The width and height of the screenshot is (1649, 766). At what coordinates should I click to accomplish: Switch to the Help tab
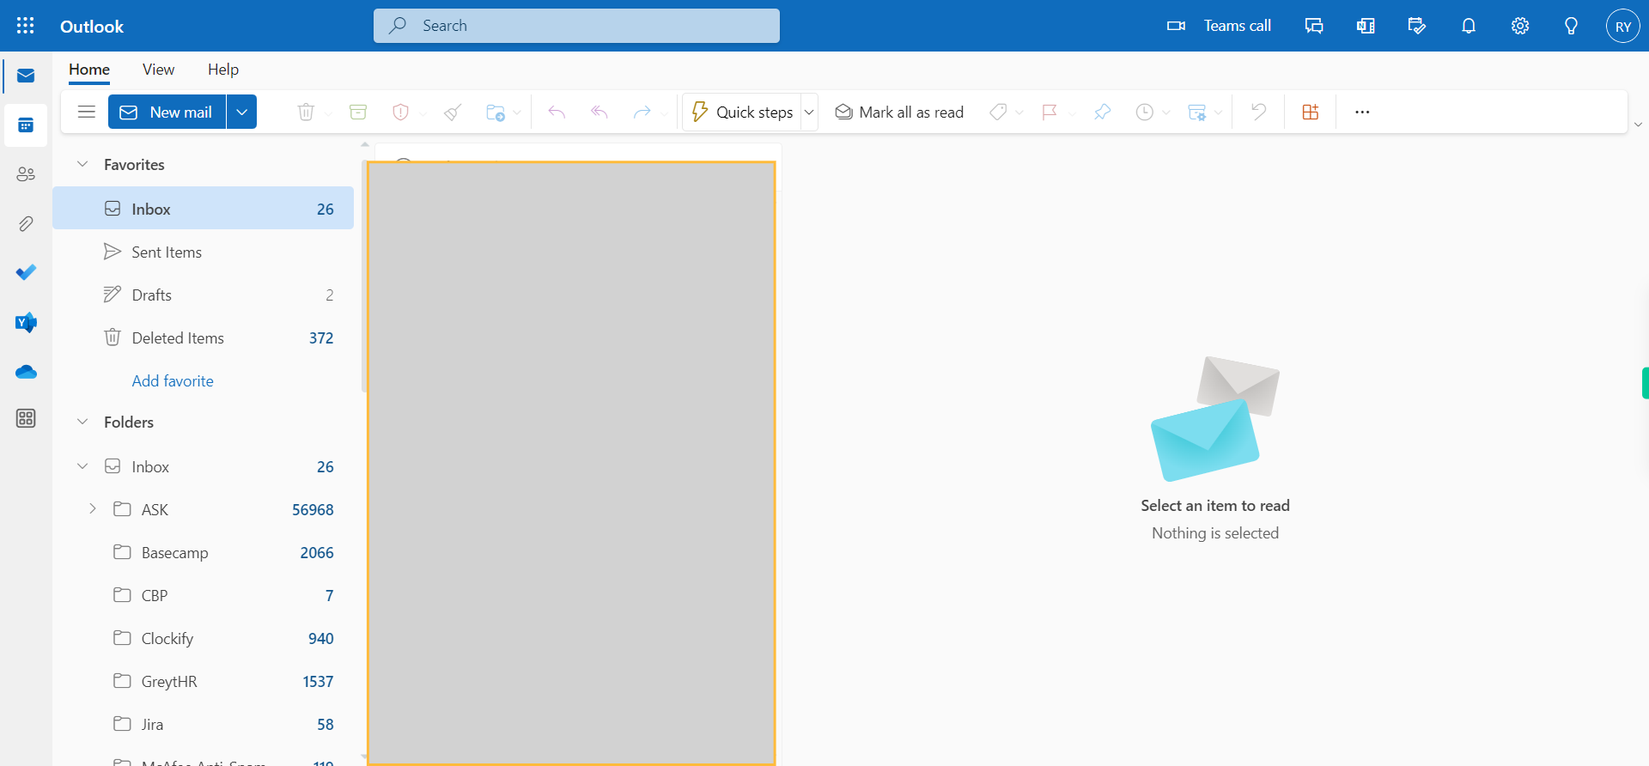click(223, 70)
